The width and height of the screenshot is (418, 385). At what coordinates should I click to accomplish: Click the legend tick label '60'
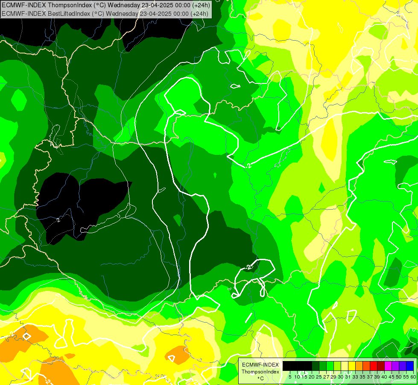tap(413, 377)
